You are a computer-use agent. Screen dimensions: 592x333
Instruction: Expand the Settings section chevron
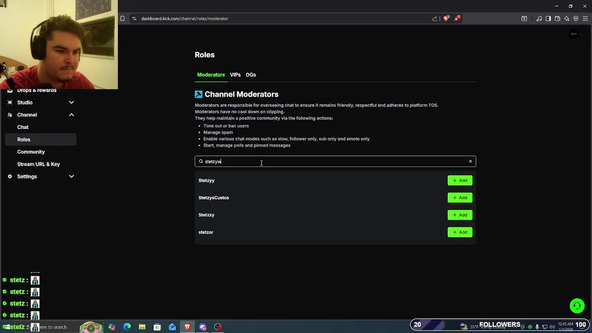pyautogui.click(x=71, y=176)
